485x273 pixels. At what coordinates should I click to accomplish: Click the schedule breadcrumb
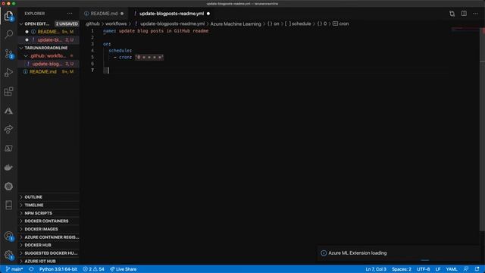point(298,24)
